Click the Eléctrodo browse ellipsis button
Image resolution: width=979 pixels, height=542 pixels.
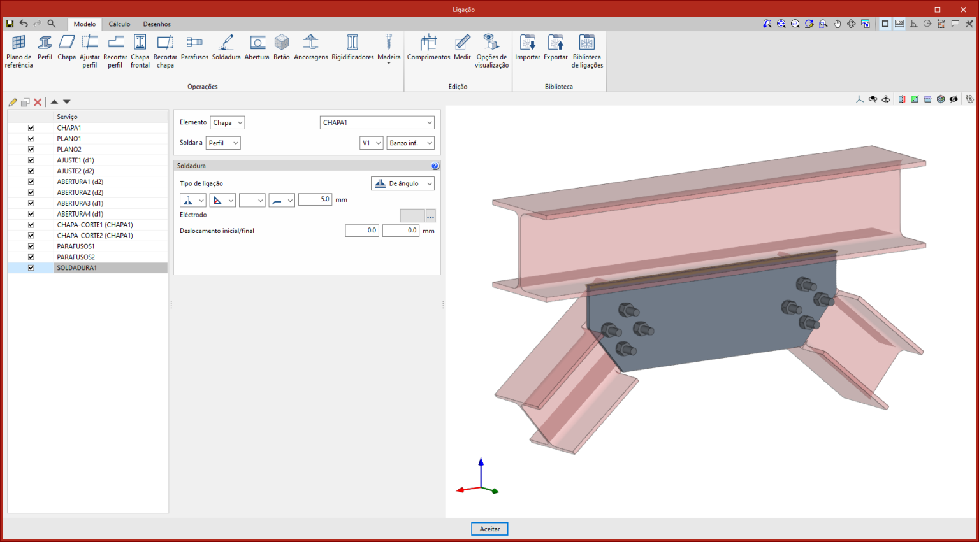point(430,216)
